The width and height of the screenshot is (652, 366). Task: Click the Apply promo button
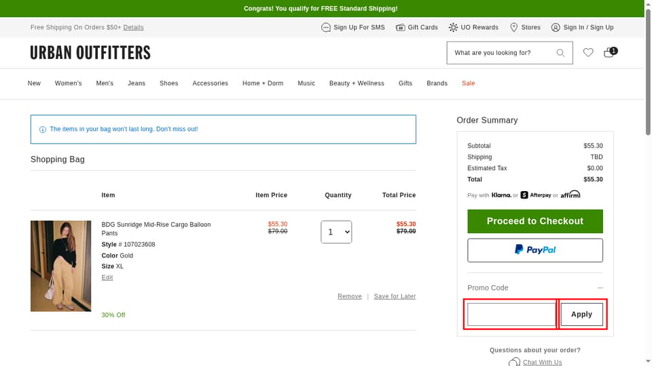582,314
